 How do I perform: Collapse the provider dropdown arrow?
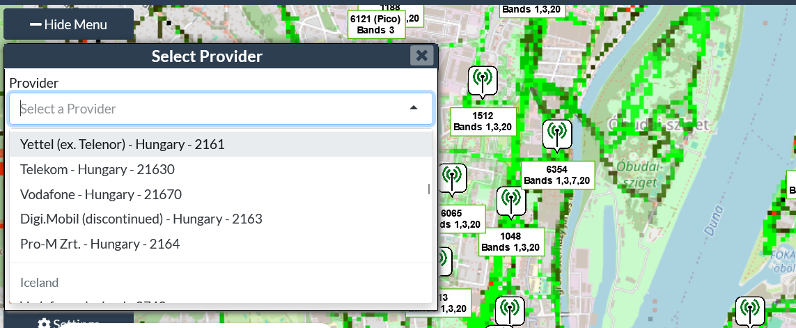point(414,108)
